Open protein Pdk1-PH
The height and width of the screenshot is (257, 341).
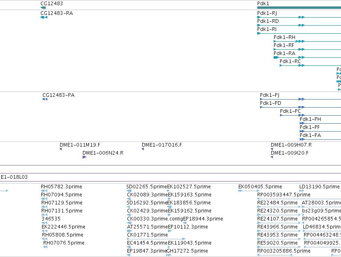tap(310, 119)
